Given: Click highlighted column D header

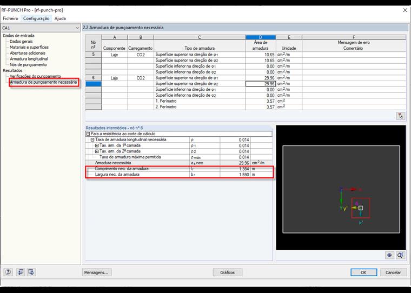Looking at the screenshot, I should [261, 37].
